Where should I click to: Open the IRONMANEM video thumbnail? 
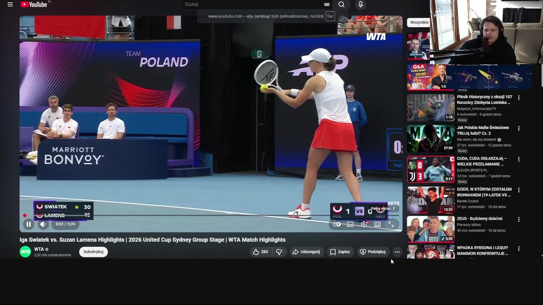point(431,200)
